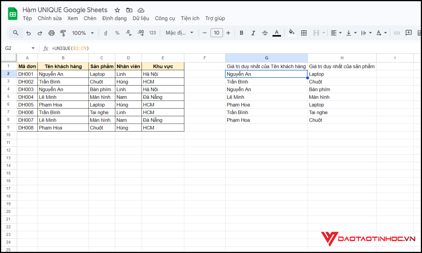The image size is (422, 253).
Task: Open the borders icon
Action: [x=304, y=33]
